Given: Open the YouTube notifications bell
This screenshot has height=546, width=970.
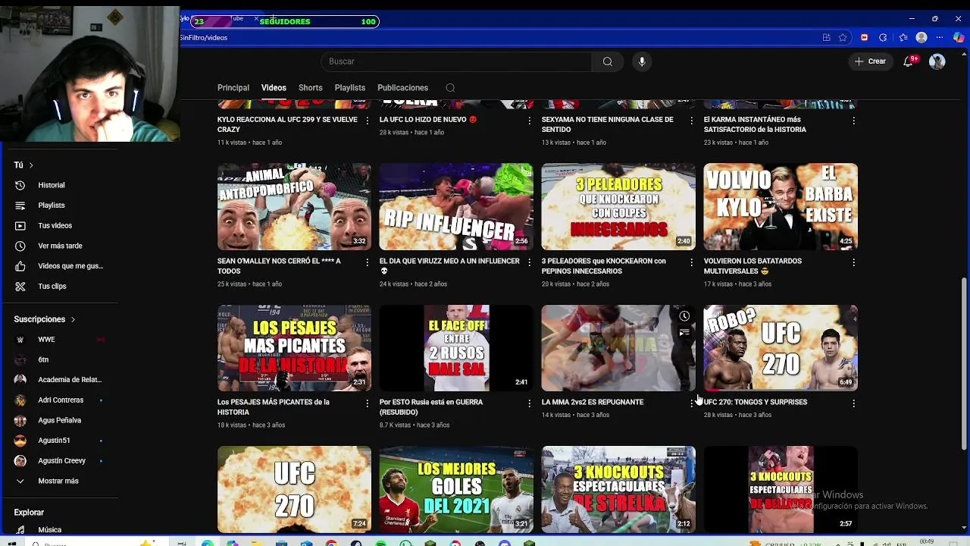Looking at the screenshot, I should 909,61.
